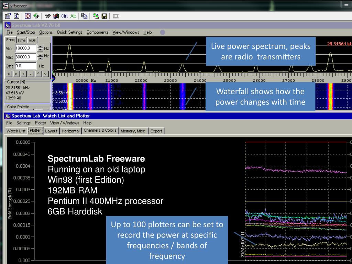Click the > frequency shift button
Image resolution: width=352 pixels, height=264 pixels.
pos(16,74)
